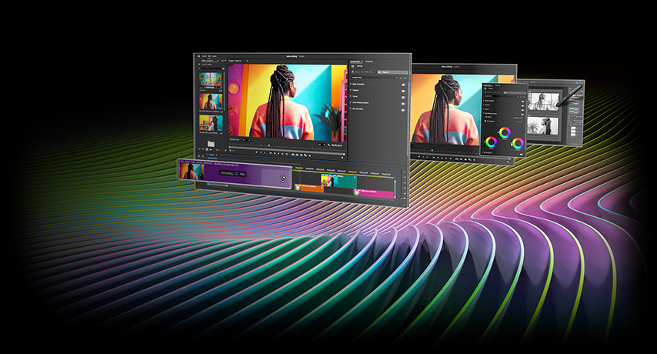Switch to the Import workspace tab
The height and width of the screenshot is (354, 657).
tap(204, 56)
